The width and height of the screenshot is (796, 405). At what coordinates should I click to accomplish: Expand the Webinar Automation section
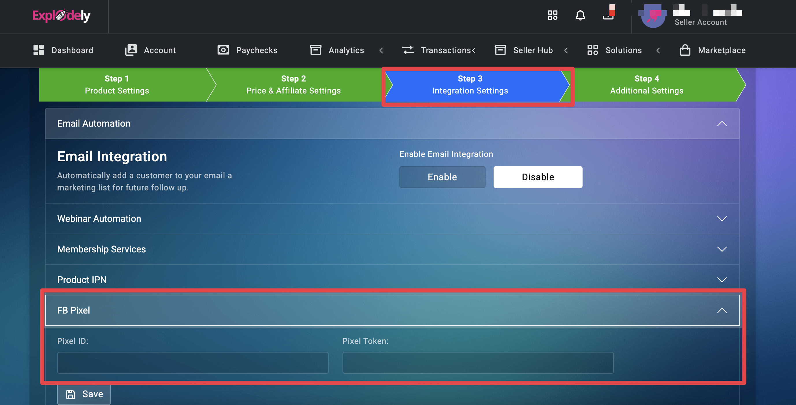pyautogui.click(x=721, y=219)
